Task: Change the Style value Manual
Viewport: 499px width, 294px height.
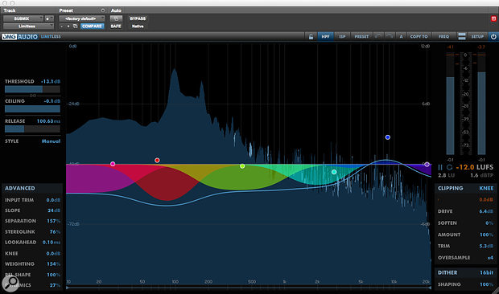Action: click(x=51, y=141)
